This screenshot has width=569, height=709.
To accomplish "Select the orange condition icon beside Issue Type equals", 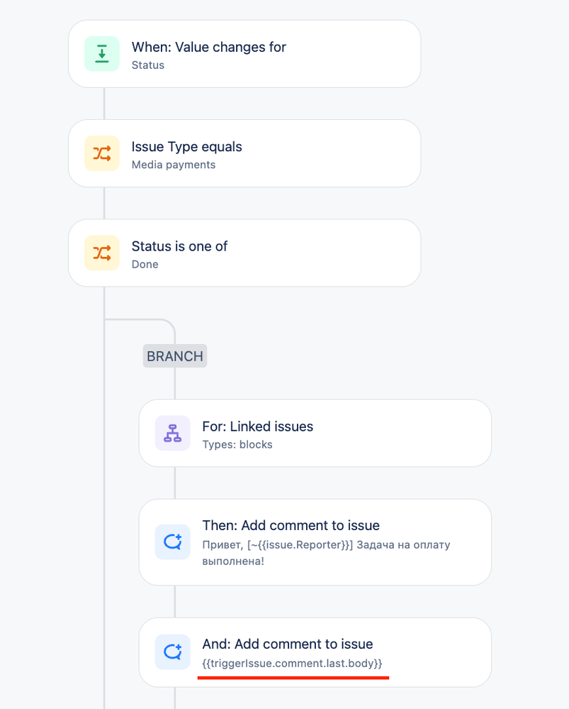I will click(x=102, y=153).
